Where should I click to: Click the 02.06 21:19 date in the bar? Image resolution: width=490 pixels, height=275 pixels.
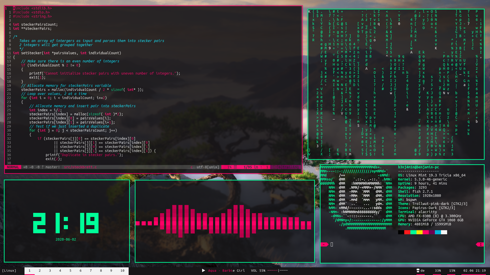click(x=474, y=271)
